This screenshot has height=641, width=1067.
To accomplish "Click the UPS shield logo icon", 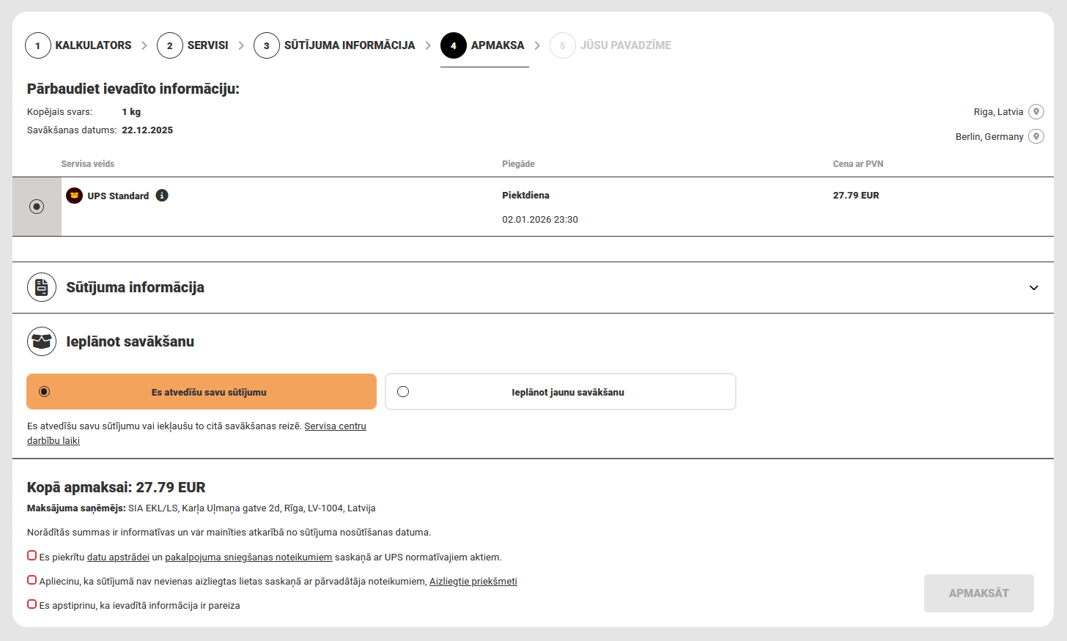I will pyautogui.click(x=74, y=196).
